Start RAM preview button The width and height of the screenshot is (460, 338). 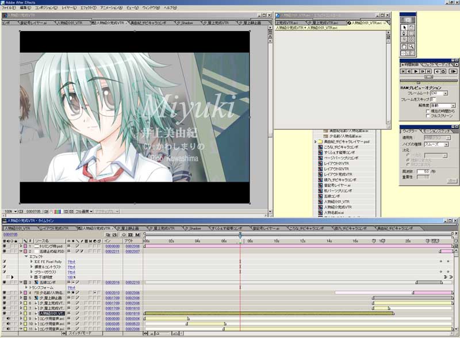pos(453,71)
